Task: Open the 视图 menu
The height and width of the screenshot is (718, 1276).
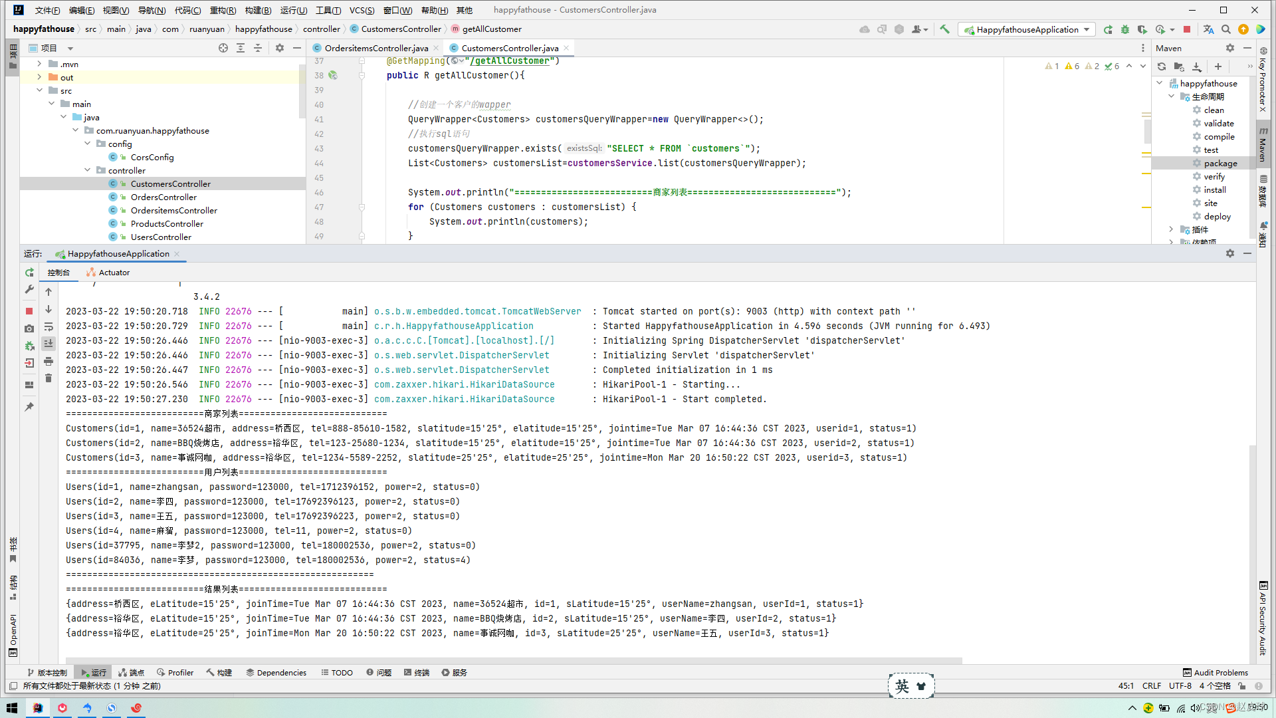Action: pyautogui.click(x=115, y=10)
